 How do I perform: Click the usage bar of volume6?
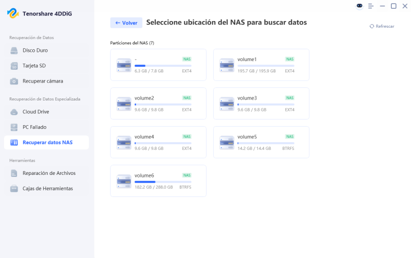[x=163, y=182]
